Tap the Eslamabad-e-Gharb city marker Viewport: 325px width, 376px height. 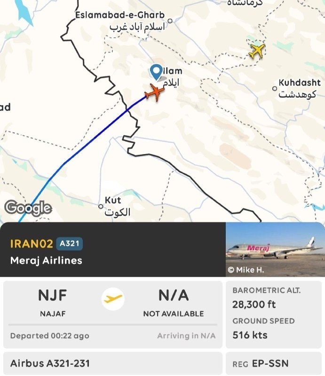tap(170, 21)
